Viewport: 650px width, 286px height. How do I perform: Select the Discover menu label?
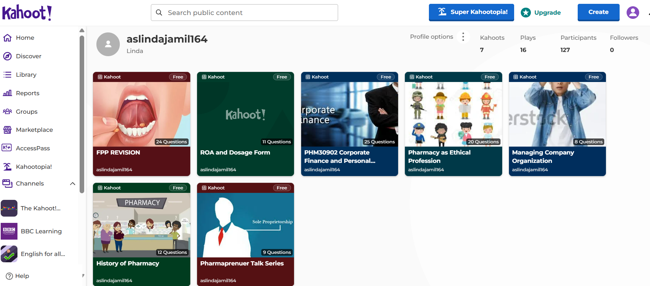coord(29,56)
